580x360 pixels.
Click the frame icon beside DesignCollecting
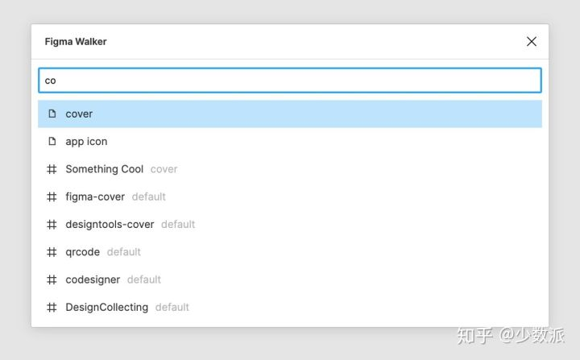(52, 307)
